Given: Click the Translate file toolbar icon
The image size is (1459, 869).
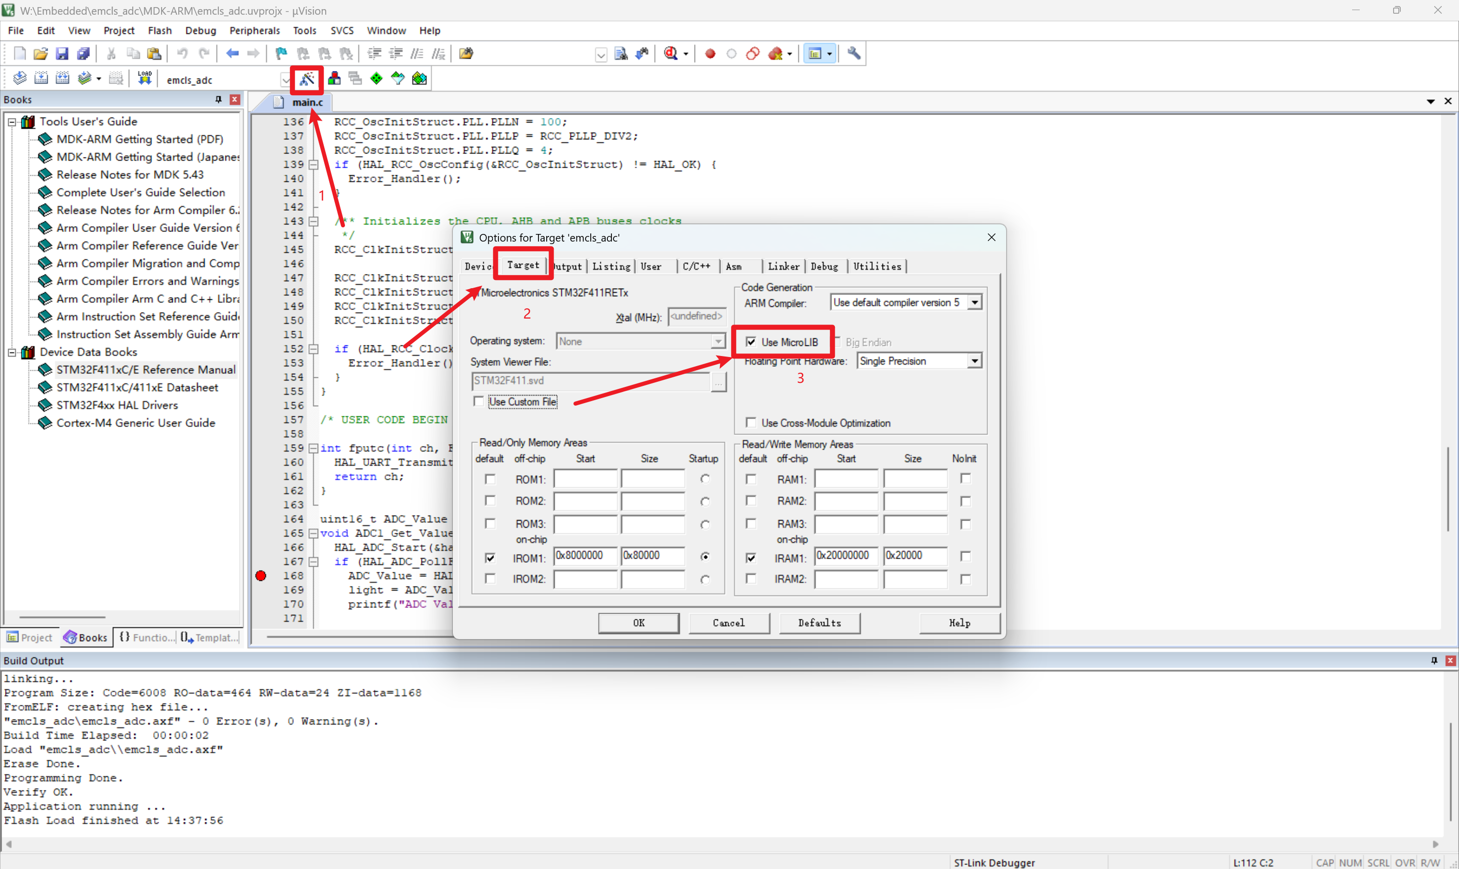Looking at the screenshot, I should (x=19, y=78).
